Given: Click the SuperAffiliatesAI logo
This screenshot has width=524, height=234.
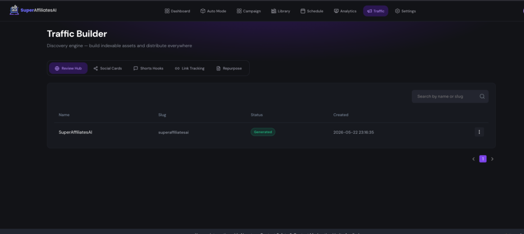Looking at the screenshot, I should [33, 10].
